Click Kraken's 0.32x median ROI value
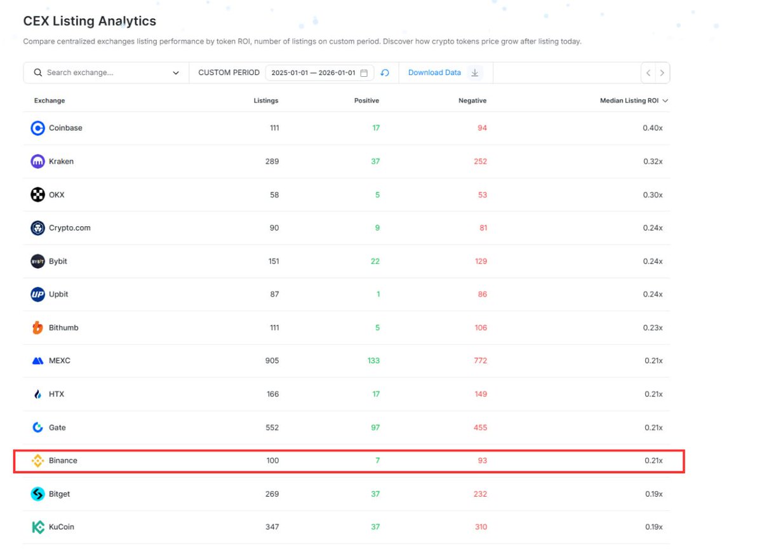This screenshot has width=762, height=552. click(x=652, y=161)
